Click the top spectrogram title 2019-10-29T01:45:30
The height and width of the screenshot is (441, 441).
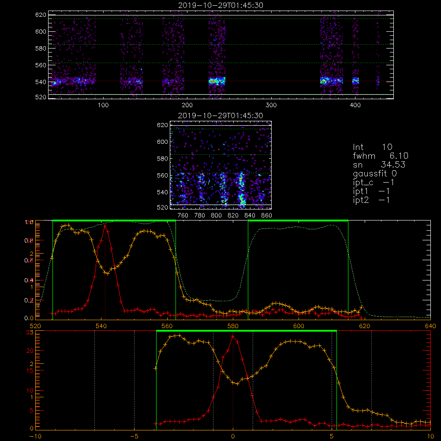click(221, 5)
